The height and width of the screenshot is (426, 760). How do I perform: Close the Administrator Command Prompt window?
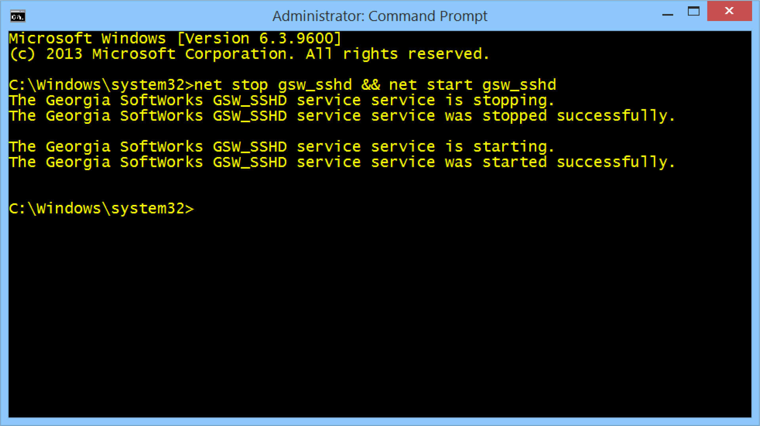click(x=729, y=11)
